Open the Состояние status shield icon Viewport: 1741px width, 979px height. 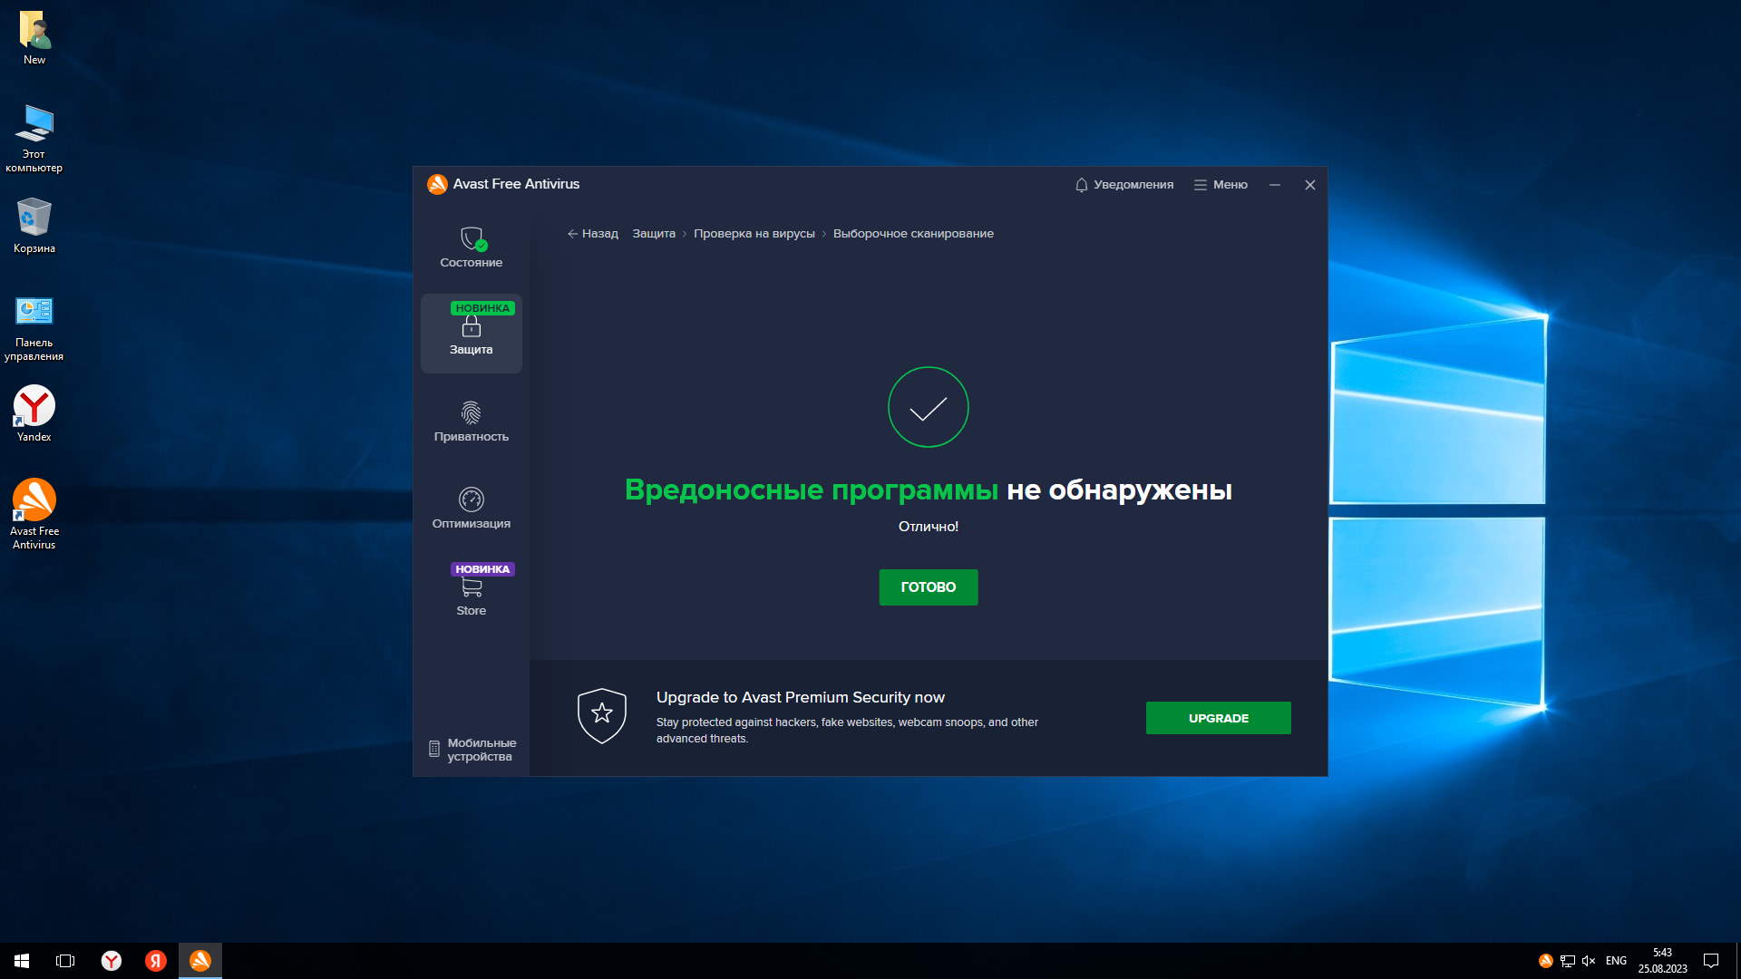click(x=471, y=239)
